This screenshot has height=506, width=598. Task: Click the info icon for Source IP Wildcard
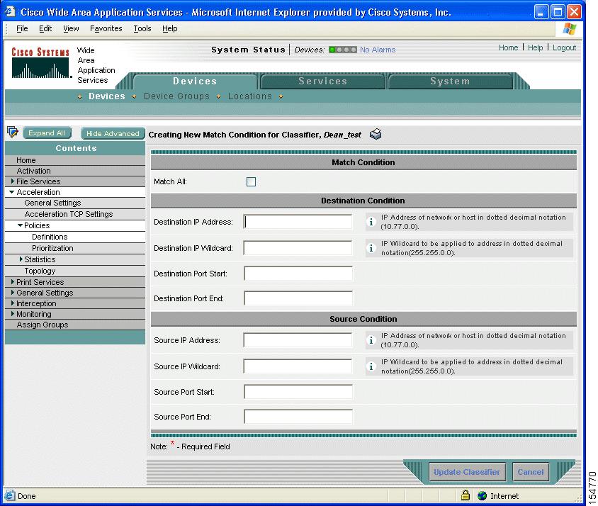pyautogui.click(x=371, y=366)
